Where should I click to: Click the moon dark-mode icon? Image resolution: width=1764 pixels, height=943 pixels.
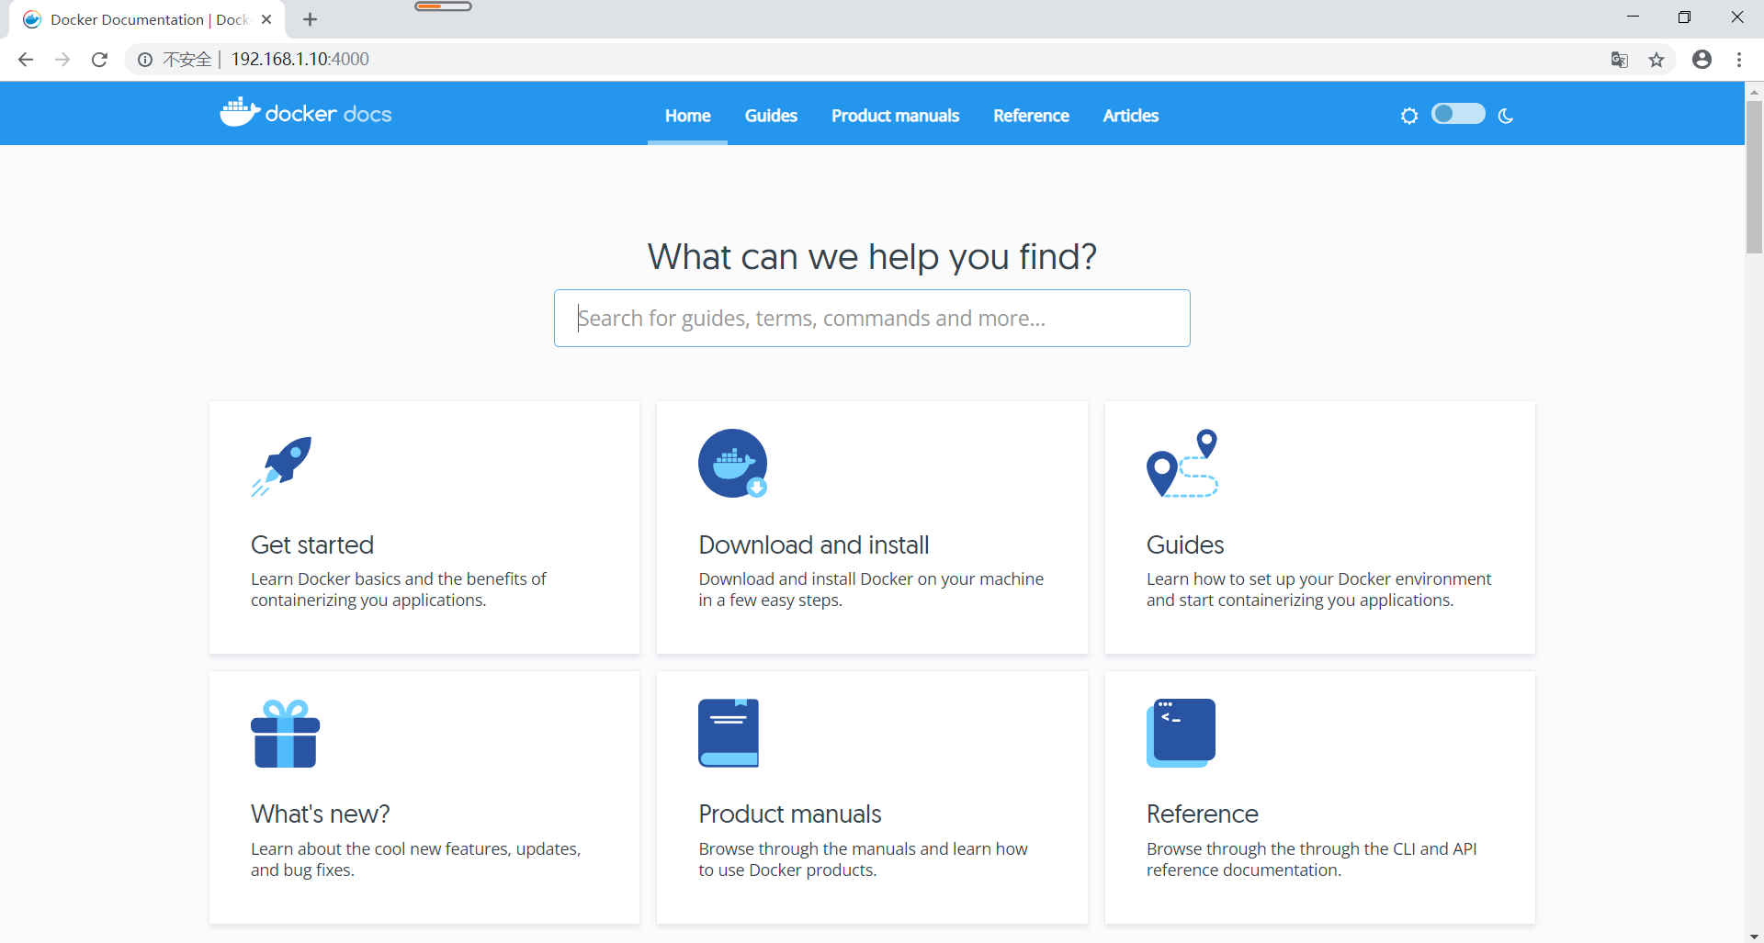point(1505,116)
